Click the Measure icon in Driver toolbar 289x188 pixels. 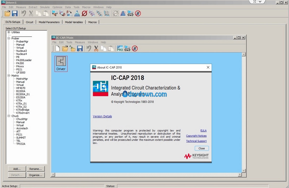tap(55, 13)
